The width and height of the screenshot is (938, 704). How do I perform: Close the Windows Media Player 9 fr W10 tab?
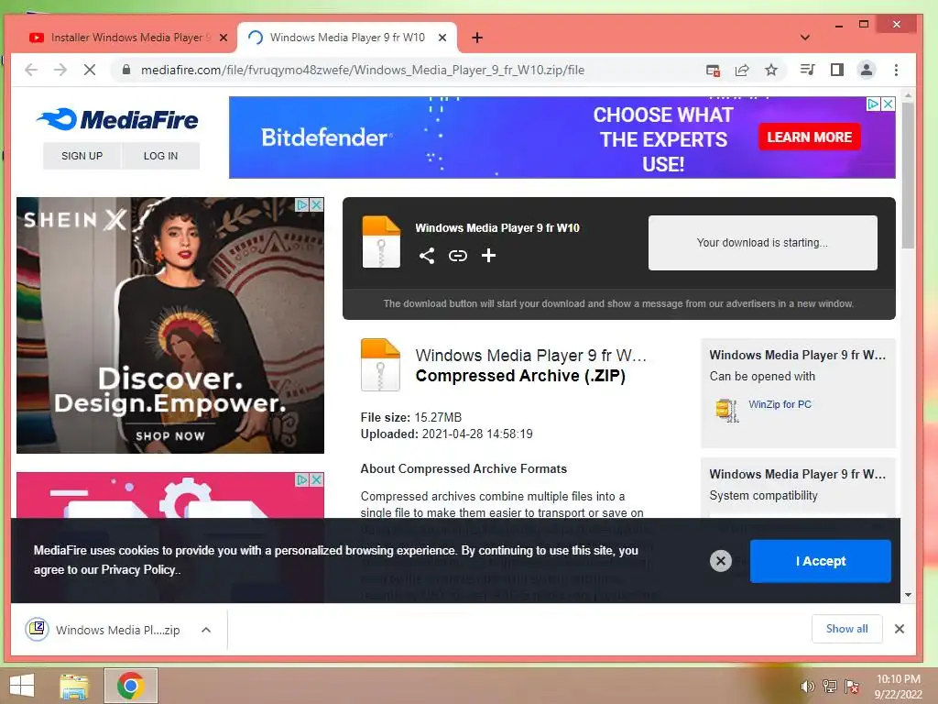442,38
